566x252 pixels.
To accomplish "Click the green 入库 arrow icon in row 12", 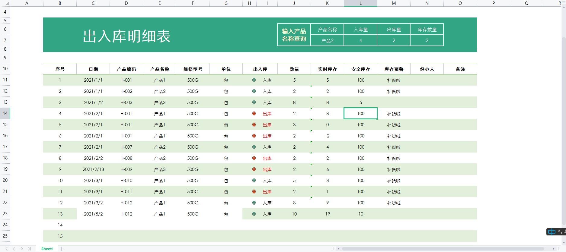I will click(254, 91).
